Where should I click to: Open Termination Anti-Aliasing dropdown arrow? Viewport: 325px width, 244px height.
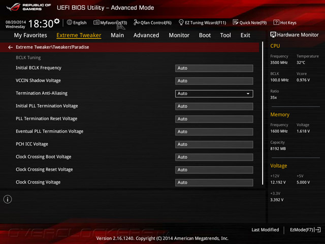point(248,94)
